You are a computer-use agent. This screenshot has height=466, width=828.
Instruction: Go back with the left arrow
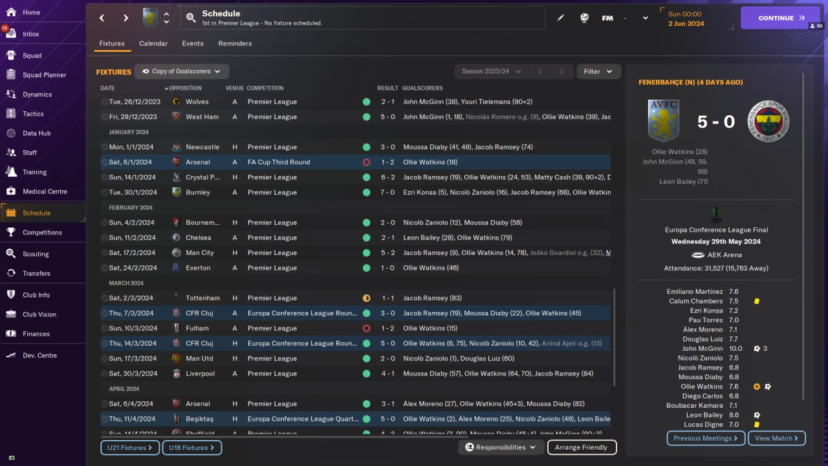pyautogui.click(x=102, y=18)
